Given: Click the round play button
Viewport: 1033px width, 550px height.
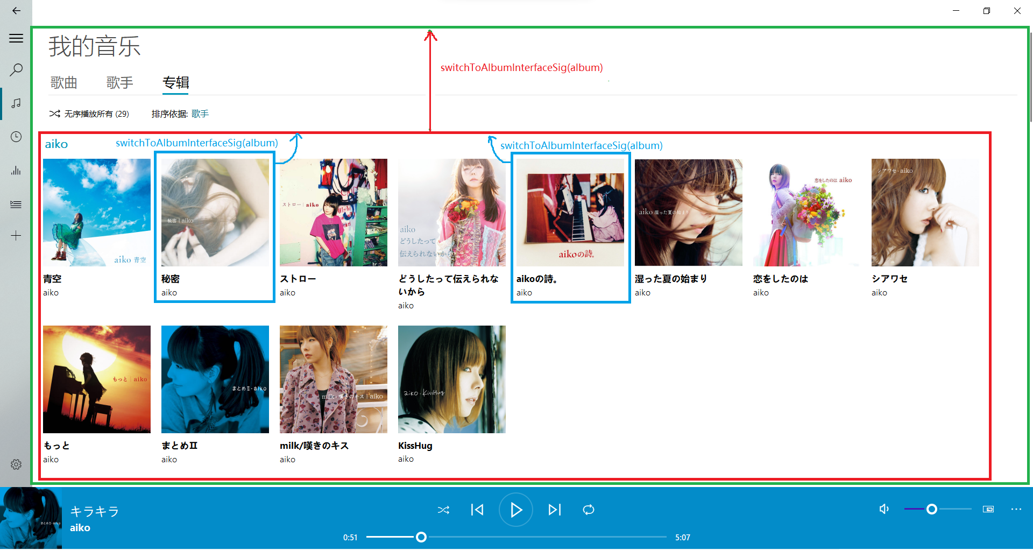Looking at the screenshot, I should pyautogui.click(x=515, y=510).
